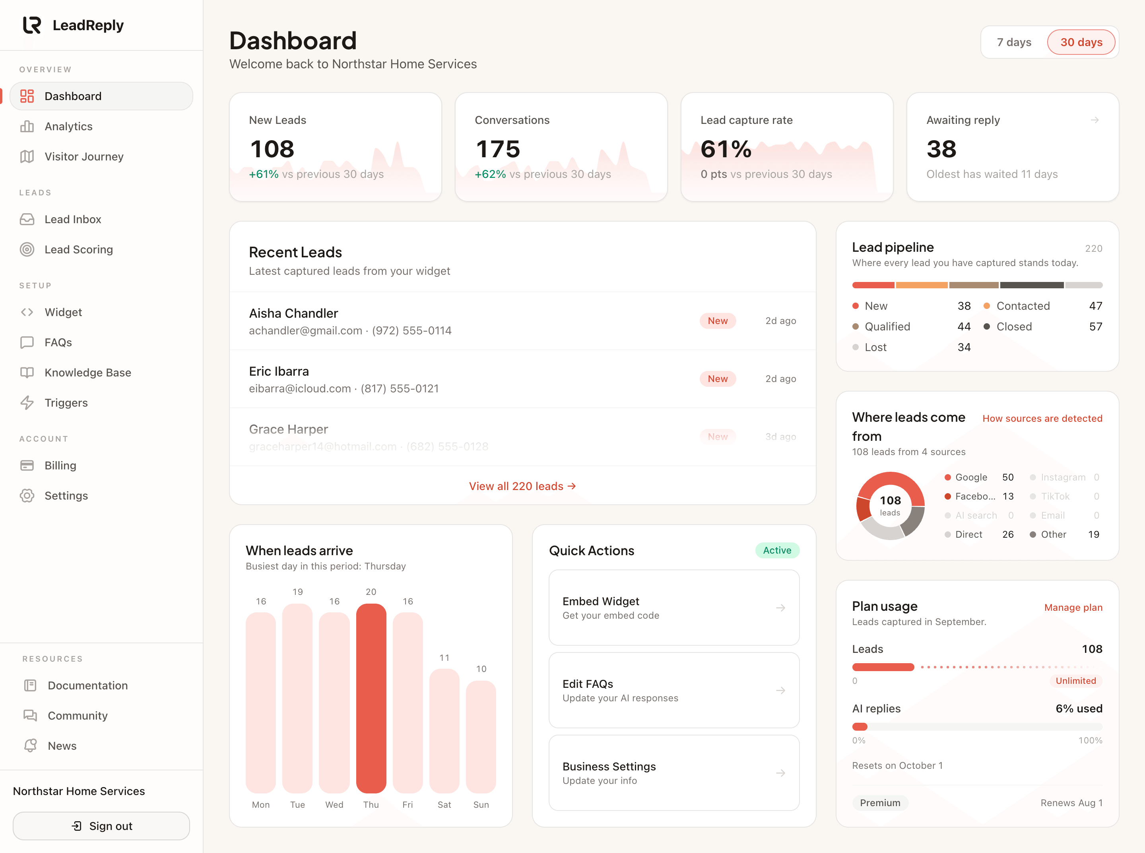The height and width of the screenshot is (853, 1145).
Task: Open the Business Settings quick action arrow
Action: [780, 773]
